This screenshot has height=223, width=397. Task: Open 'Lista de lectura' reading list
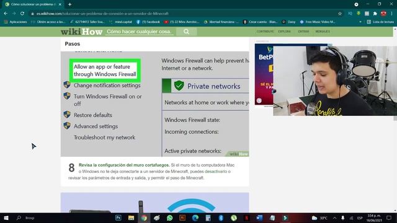(380, 22)
